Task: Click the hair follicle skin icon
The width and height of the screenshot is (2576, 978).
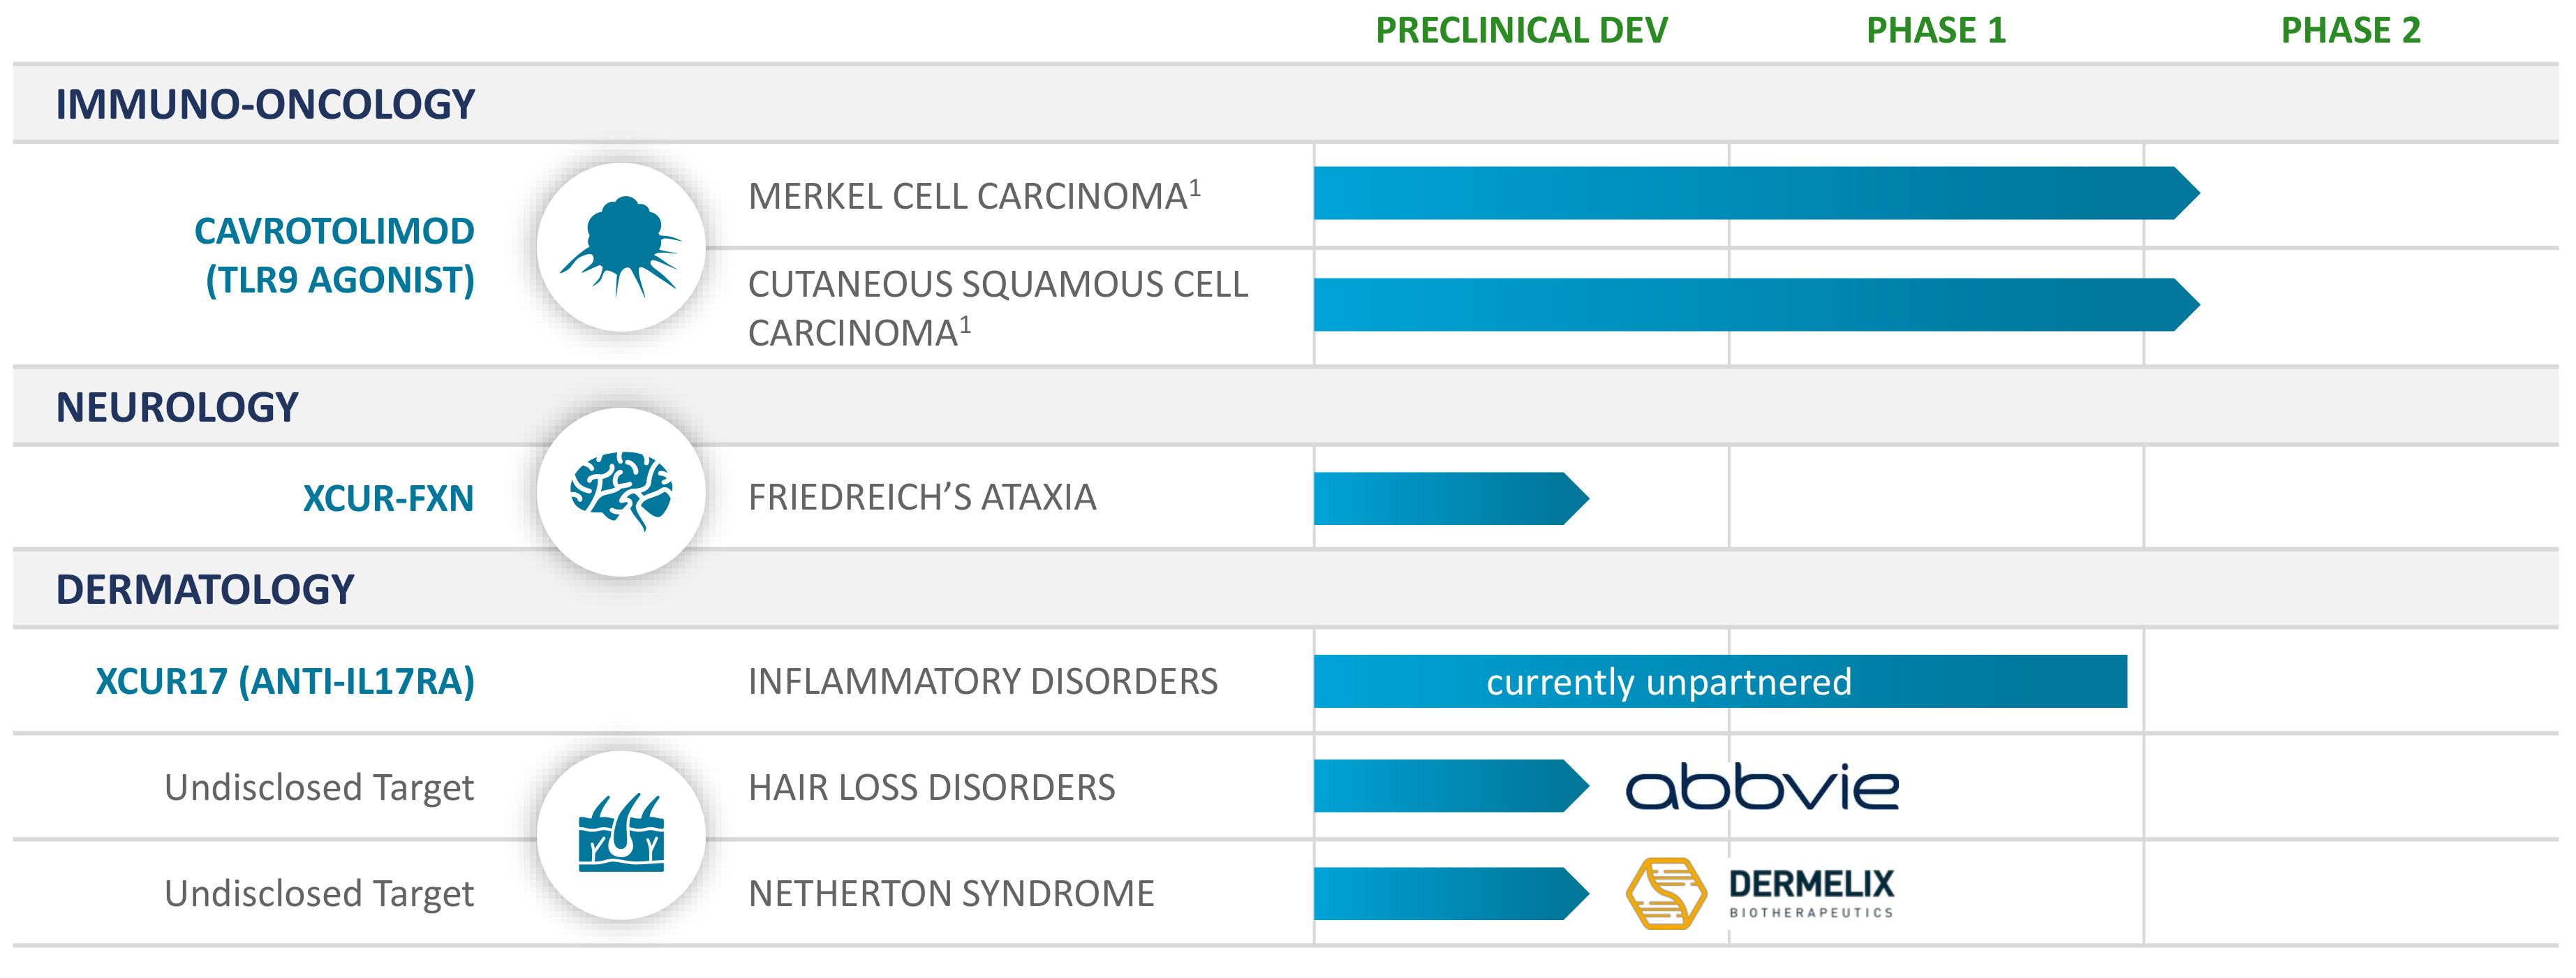Action: coord(621,835)
